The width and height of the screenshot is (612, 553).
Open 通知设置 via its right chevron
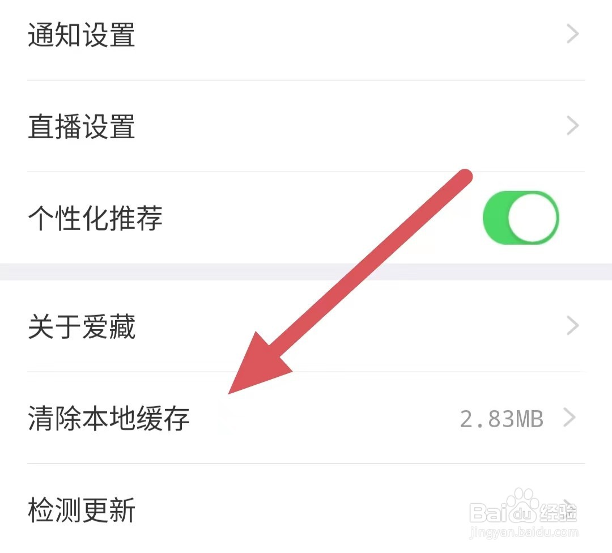572,34
